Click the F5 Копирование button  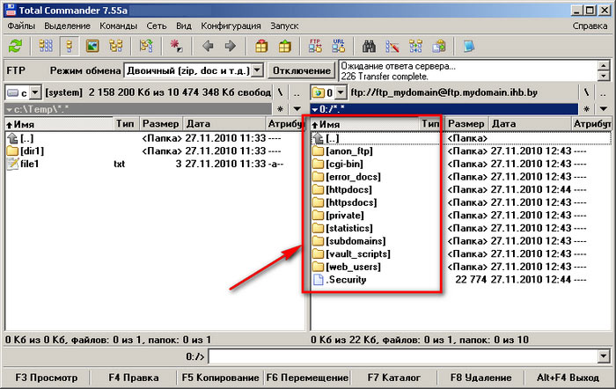tap(220, 378)
